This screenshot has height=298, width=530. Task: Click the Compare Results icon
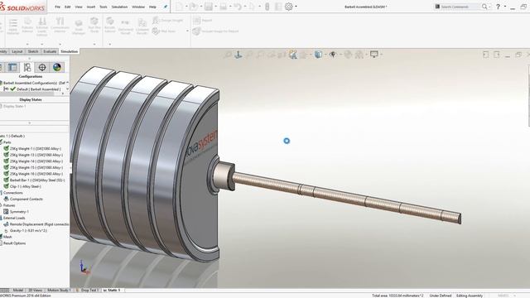point(142,26)
